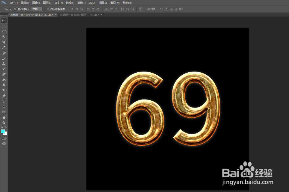This screenshot has height=192, width=289.
Task: Toggle Quick Mask mode
Action: coord(4,138)
